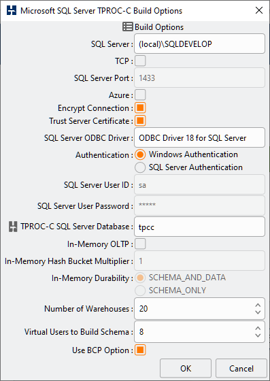Click the Virtual Users value 8
Image resolution: width=270 pixels, height=381 pixels.
[141, 332]
